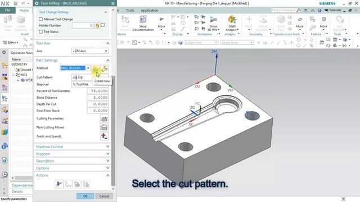360x202 pixels.
Task: Toggle checkbox beside Holder Number lock
Action: click(x=102, y=25)
